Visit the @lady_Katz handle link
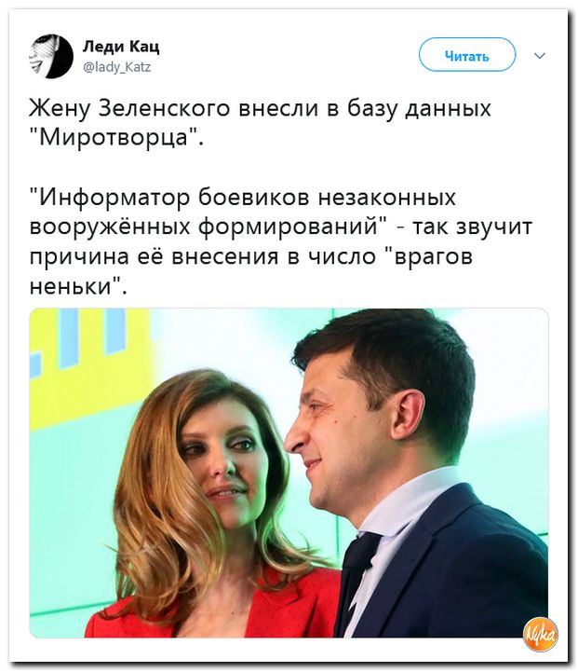 (x=116, y=67)
